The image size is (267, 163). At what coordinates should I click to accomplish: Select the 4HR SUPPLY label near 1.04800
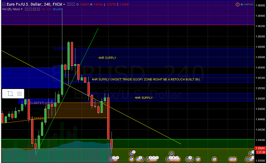(144, 98)
